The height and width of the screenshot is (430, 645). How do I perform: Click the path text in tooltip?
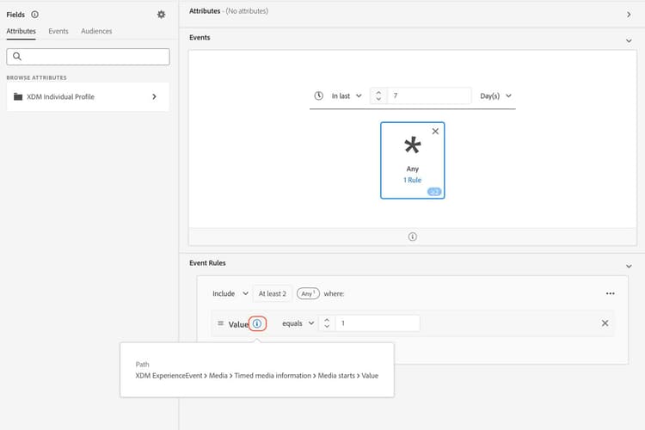pyautogui.click(x=257, y=376)
